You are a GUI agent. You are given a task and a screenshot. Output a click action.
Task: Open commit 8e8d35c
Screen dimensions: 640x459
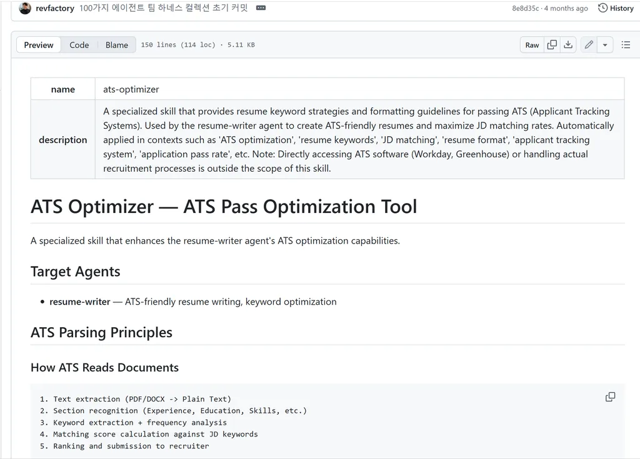point(525,8)
